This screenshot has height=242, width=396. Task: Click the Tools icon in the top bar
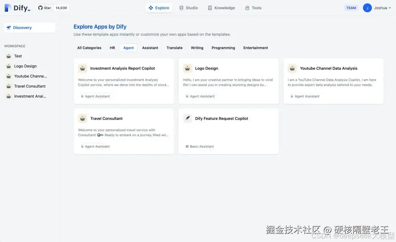pos(247,7)
